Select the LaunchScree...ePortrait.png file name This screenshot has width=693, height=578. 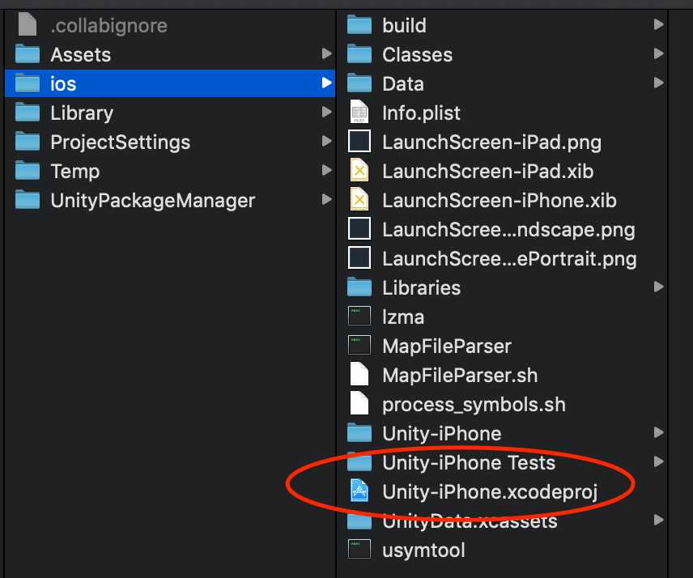pyautogui.click(x=509, y=259)
